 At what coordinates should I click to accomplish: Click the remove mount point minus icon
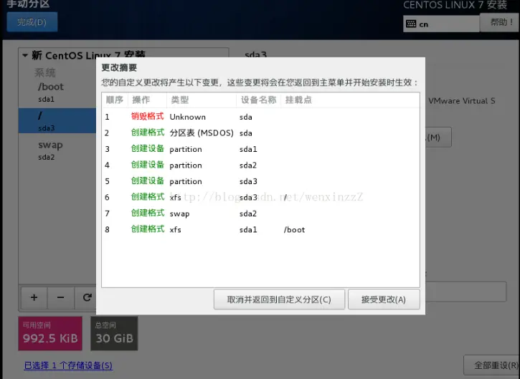tap(61, 297)
